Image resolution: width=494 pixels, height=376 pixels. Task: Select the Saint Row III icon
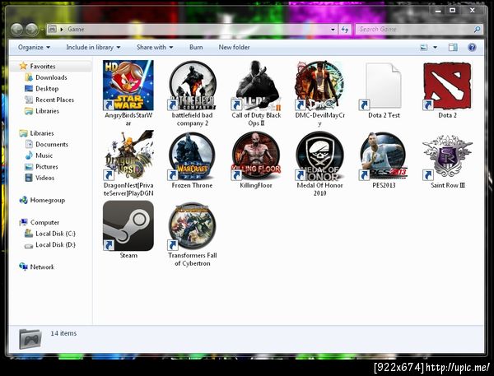tap(448, 157)
